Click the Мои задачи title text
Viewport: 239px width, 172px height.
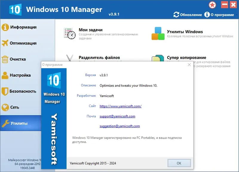91,30
